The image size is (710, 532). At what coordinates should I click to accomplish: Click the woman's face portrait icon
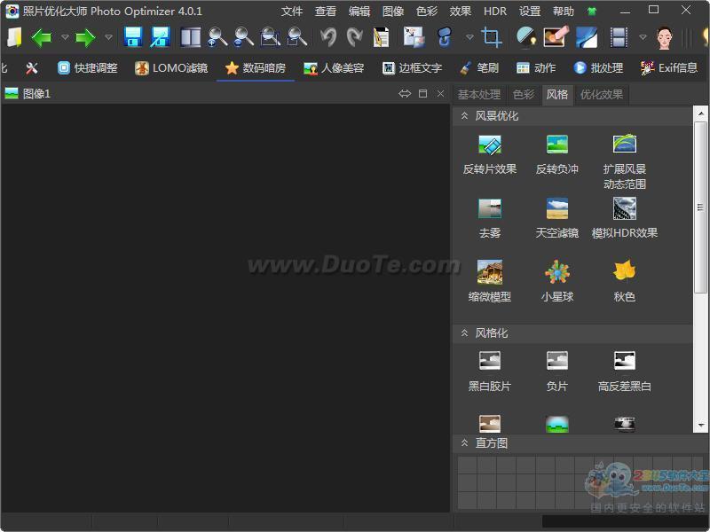[x=665, y=37]
